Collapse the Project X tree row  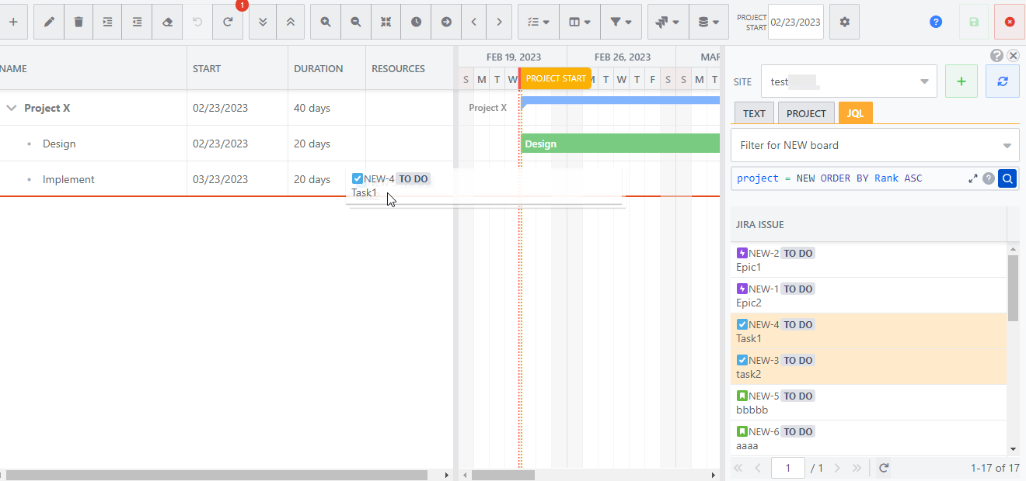coord(12,109)
